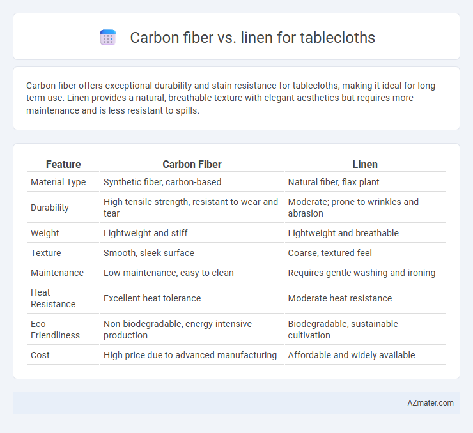Click the 'Carbon Fiber' column header
The height and width of the screenshot is (433, 473).
[192, 164]
